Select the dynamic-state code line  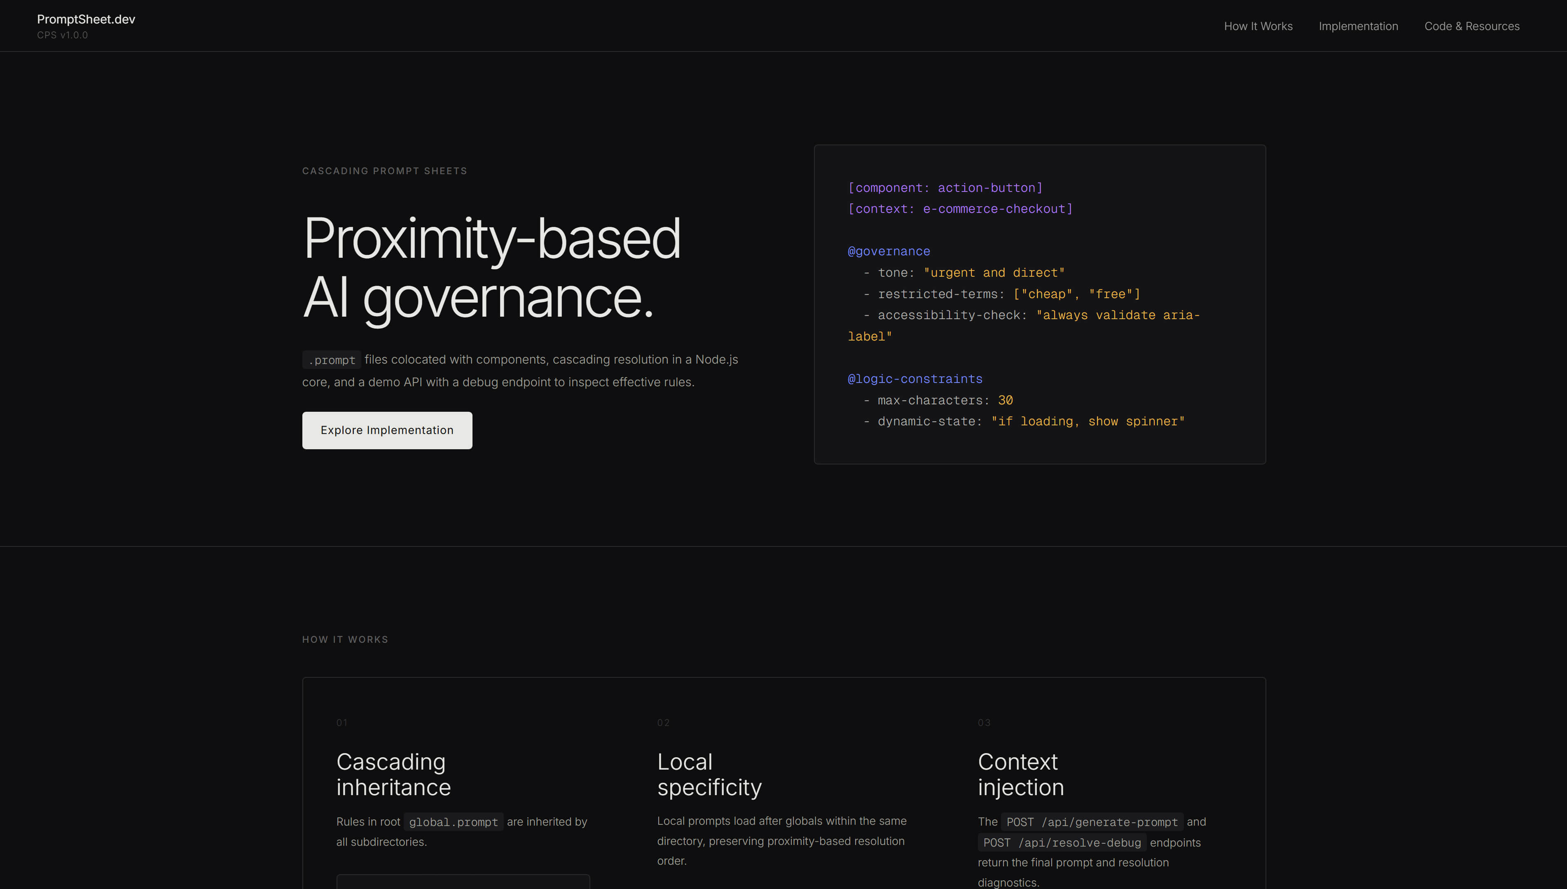1024,421
